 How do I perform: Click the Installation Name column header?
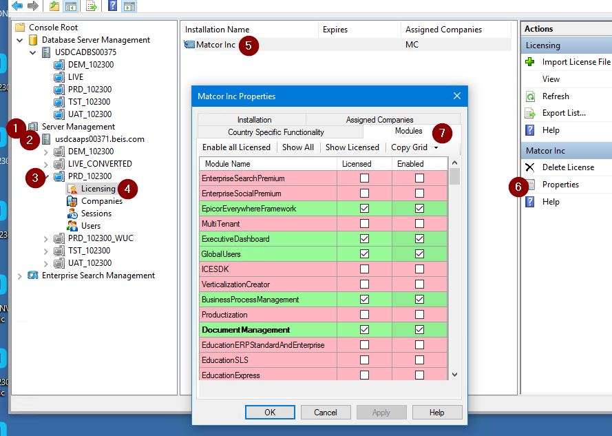pyautogui.click(x=249, y=30)
